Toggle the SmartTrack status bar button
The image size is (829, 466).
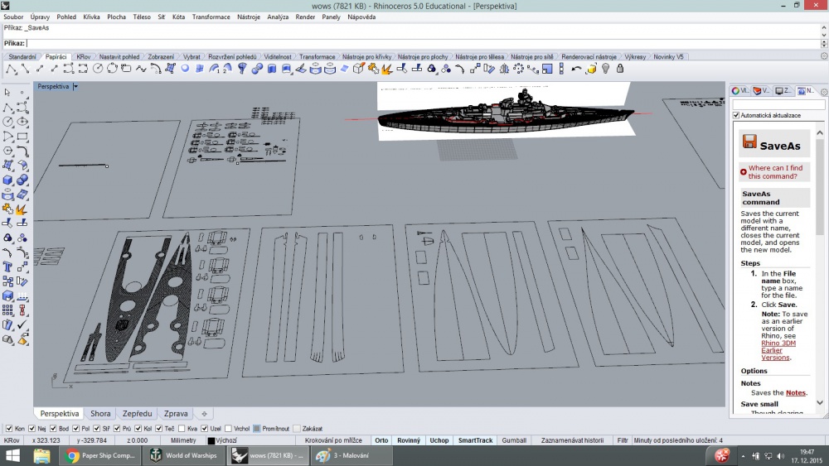475,440
